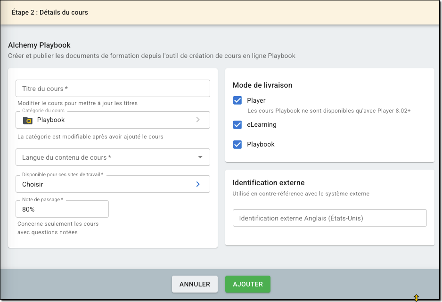Click the Identification externe Anglais input
442x302 pixels.
point(329,218)
